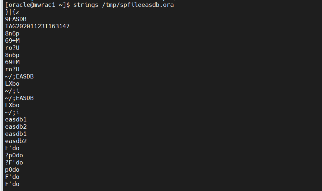This screenshot has height=191, width=322.
Task: Click the TAG20201123T163147 backup tag text
Action: 37,27
